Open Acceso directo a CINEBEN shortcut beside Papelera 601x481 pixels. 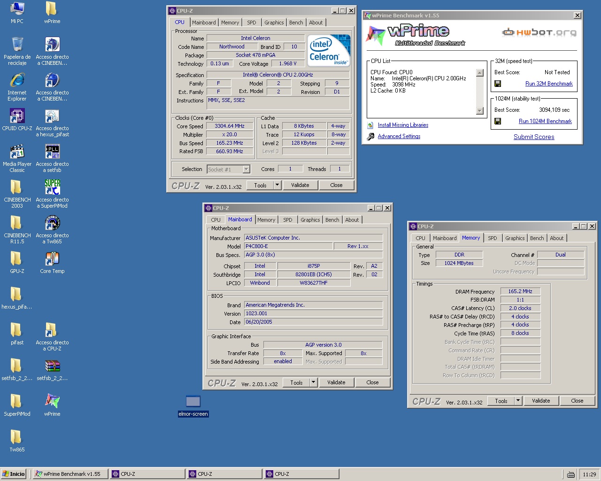[52, 51]
